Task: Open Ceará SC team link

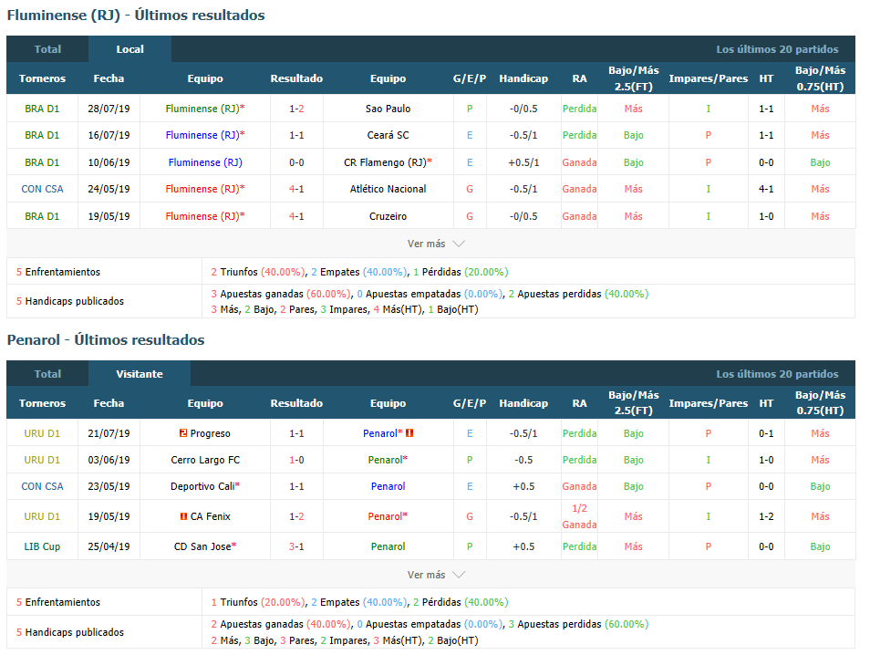Action: tap(388, 135)
